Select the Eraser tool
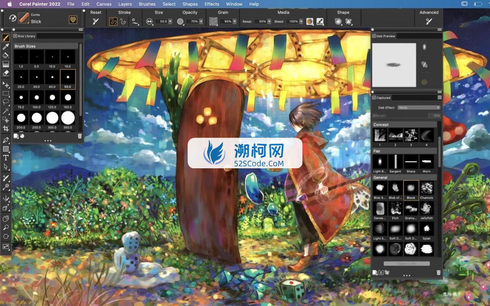 click(6, 73)
